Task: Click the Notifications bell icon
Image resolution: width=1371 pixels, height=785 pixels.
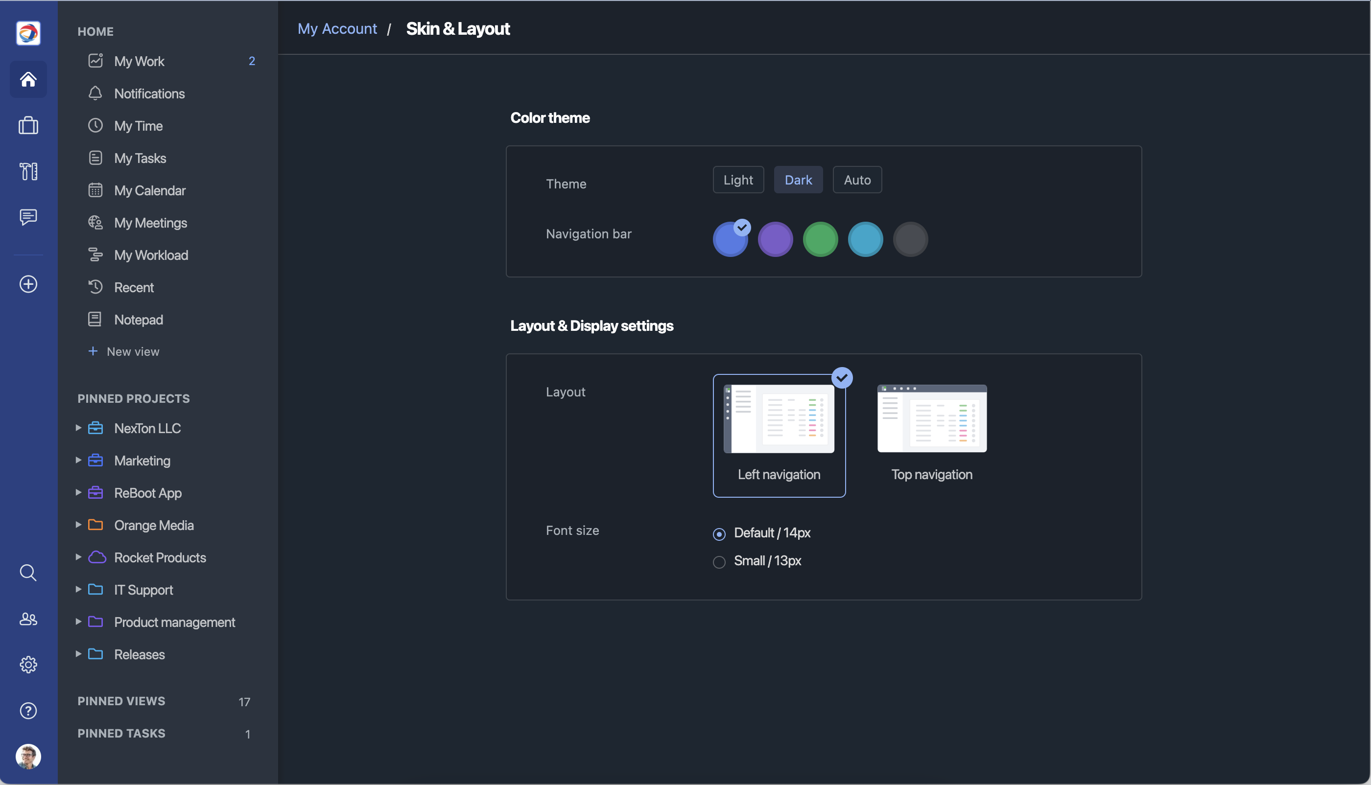Action: 95,92
